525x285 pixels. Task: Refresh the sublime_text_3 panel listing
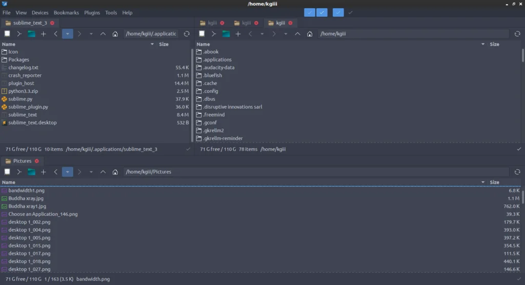187,33
